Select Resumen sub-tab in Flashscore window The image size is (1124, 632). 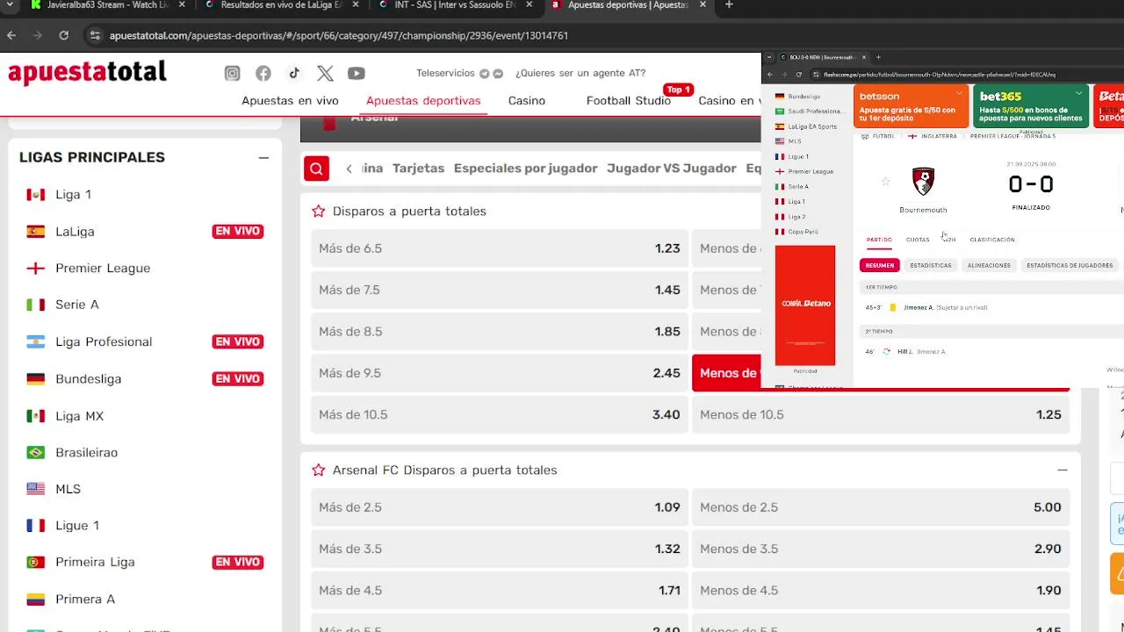pyautogui.click(x=879, y=265)
